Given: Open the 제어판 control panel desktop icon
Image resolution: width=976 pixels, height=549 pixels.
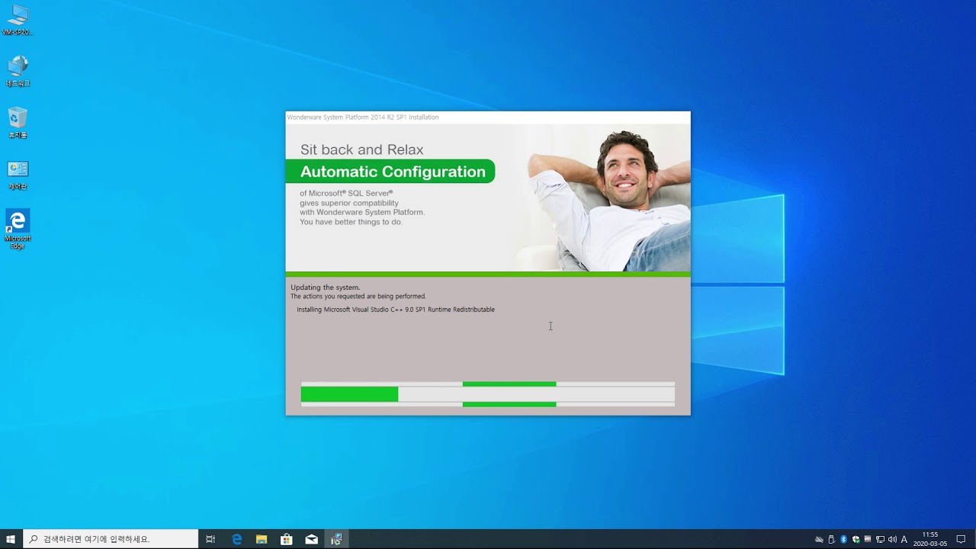Looking at the screenshot, I should 18,174.
